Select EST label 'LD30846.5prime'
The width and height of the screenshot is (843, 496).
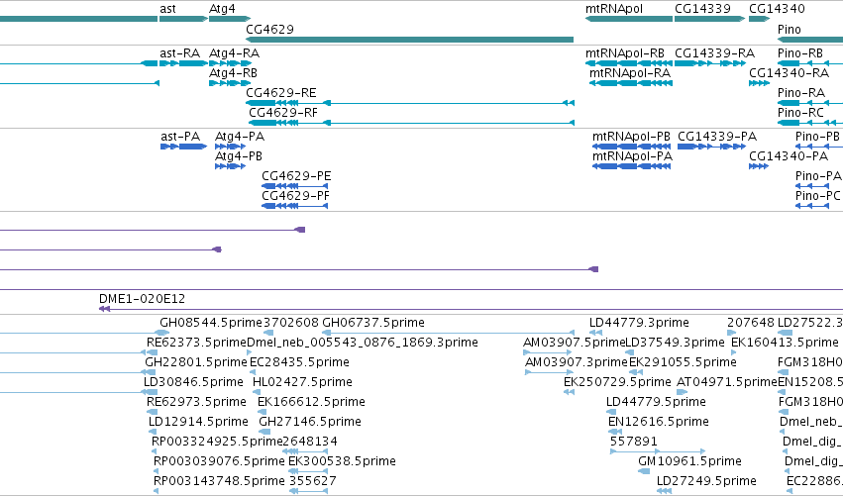click(x=193, y=382)
